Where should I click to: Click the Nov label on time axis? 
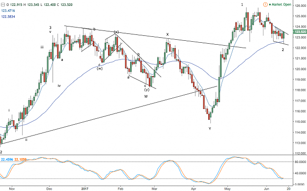(12, 189)
